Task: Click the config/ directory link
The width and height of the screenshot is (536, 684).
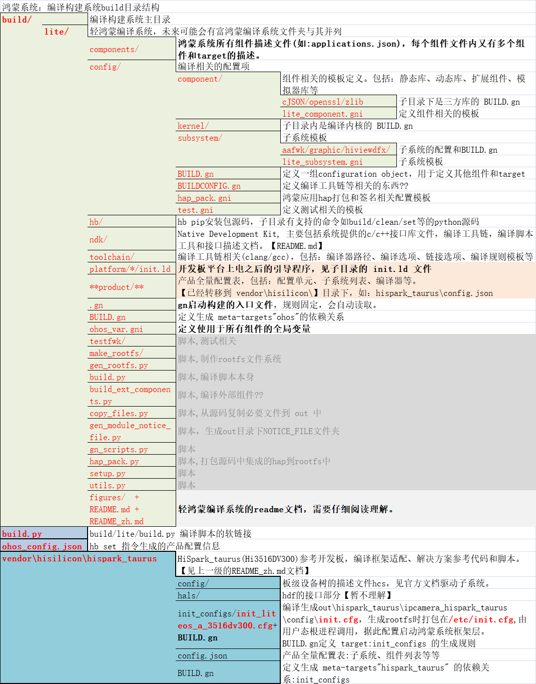Action: (x=104, y=67)
